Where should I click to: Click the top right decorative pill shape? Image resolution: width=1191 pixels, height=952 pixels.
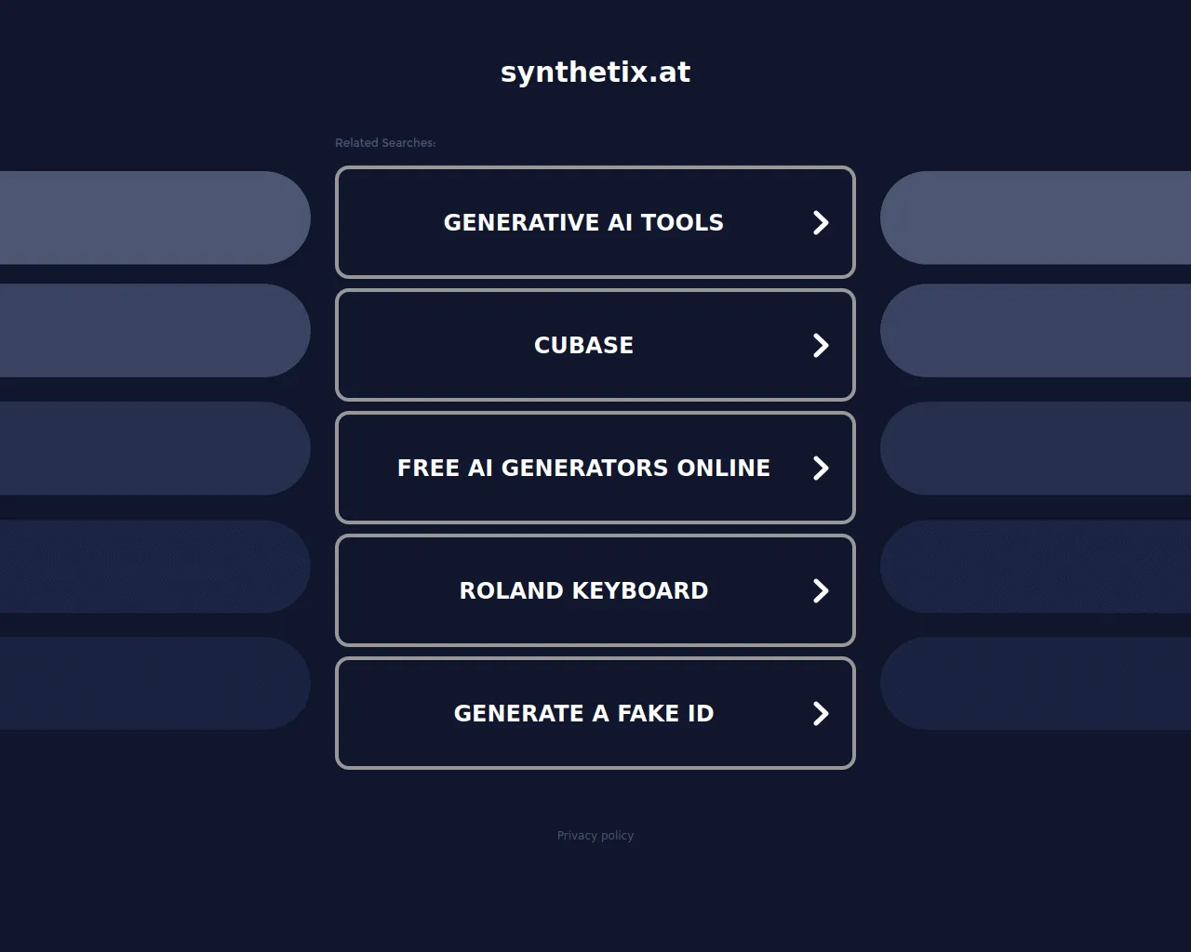click(1036, 218)
